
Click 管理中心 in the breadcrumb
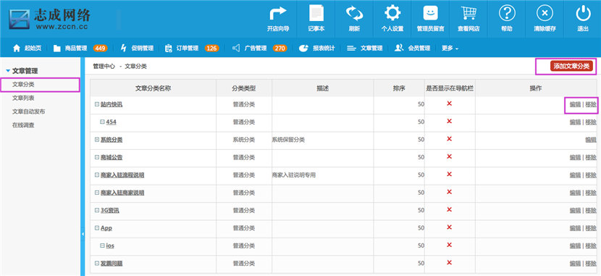tap(104, 67)
